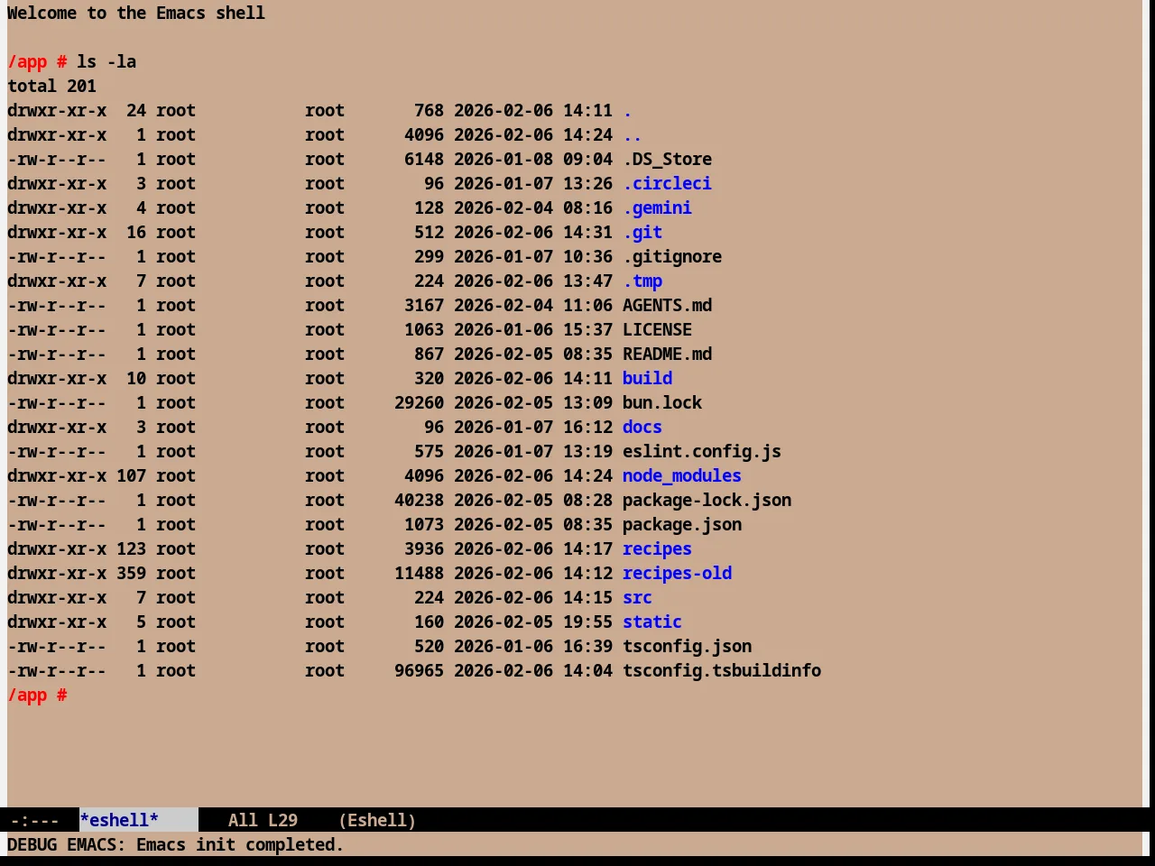Click the src directory name
Viewport: 1155px width, 866px height.
coord(637,598)
